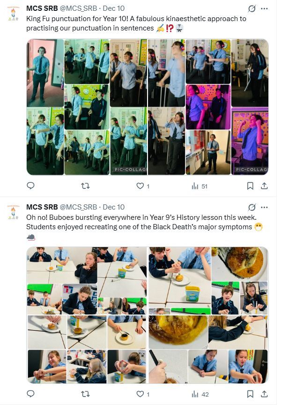Image resolution: width=281 pixels, height=405 pixels.
Task: Reply to the Buboes History tweet
Action: 31,394
